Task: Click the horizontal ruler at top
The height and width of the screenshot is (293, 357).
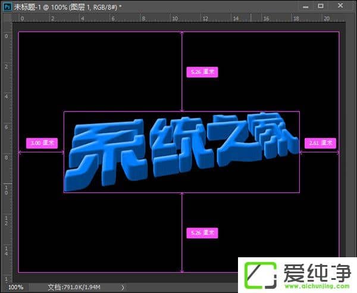Action: [x=178, y=18]
